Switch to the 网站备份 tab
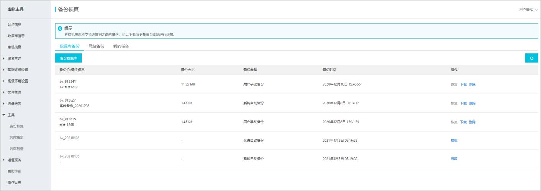 click(96, 46)
